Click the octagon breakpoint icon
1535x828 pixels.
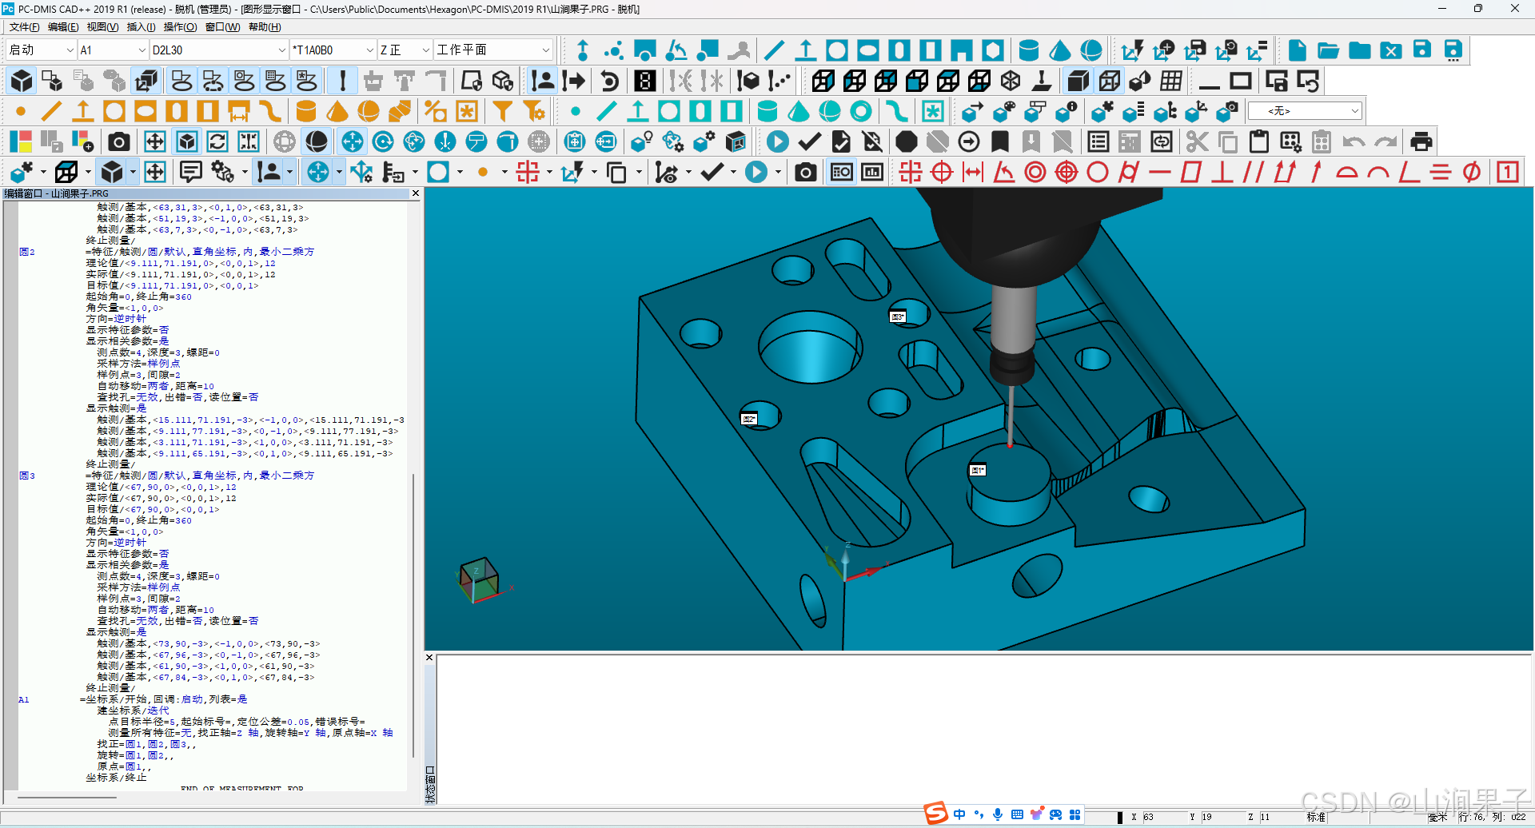click(906, 141)
